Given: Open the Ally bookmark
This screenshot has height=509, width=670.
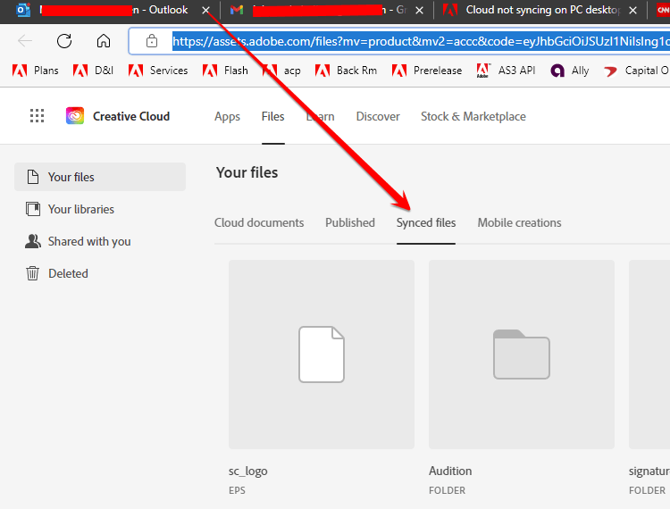Looking at the screenshot, I should pyautogui.click(x=570, y=71).
